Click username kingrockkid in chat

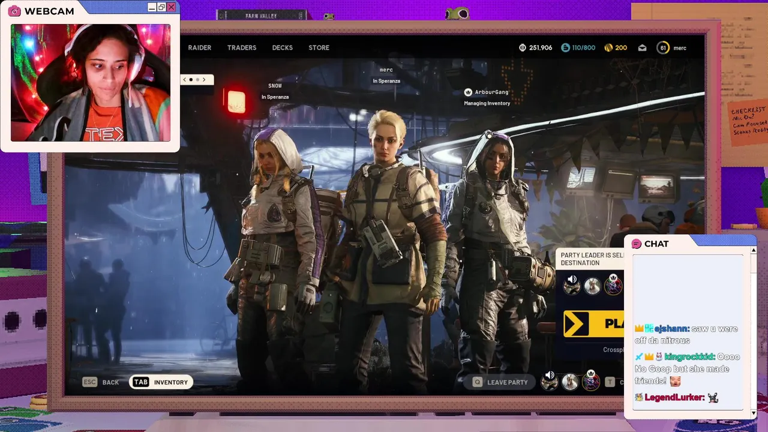pyautogui.click(x=690, y=356)
